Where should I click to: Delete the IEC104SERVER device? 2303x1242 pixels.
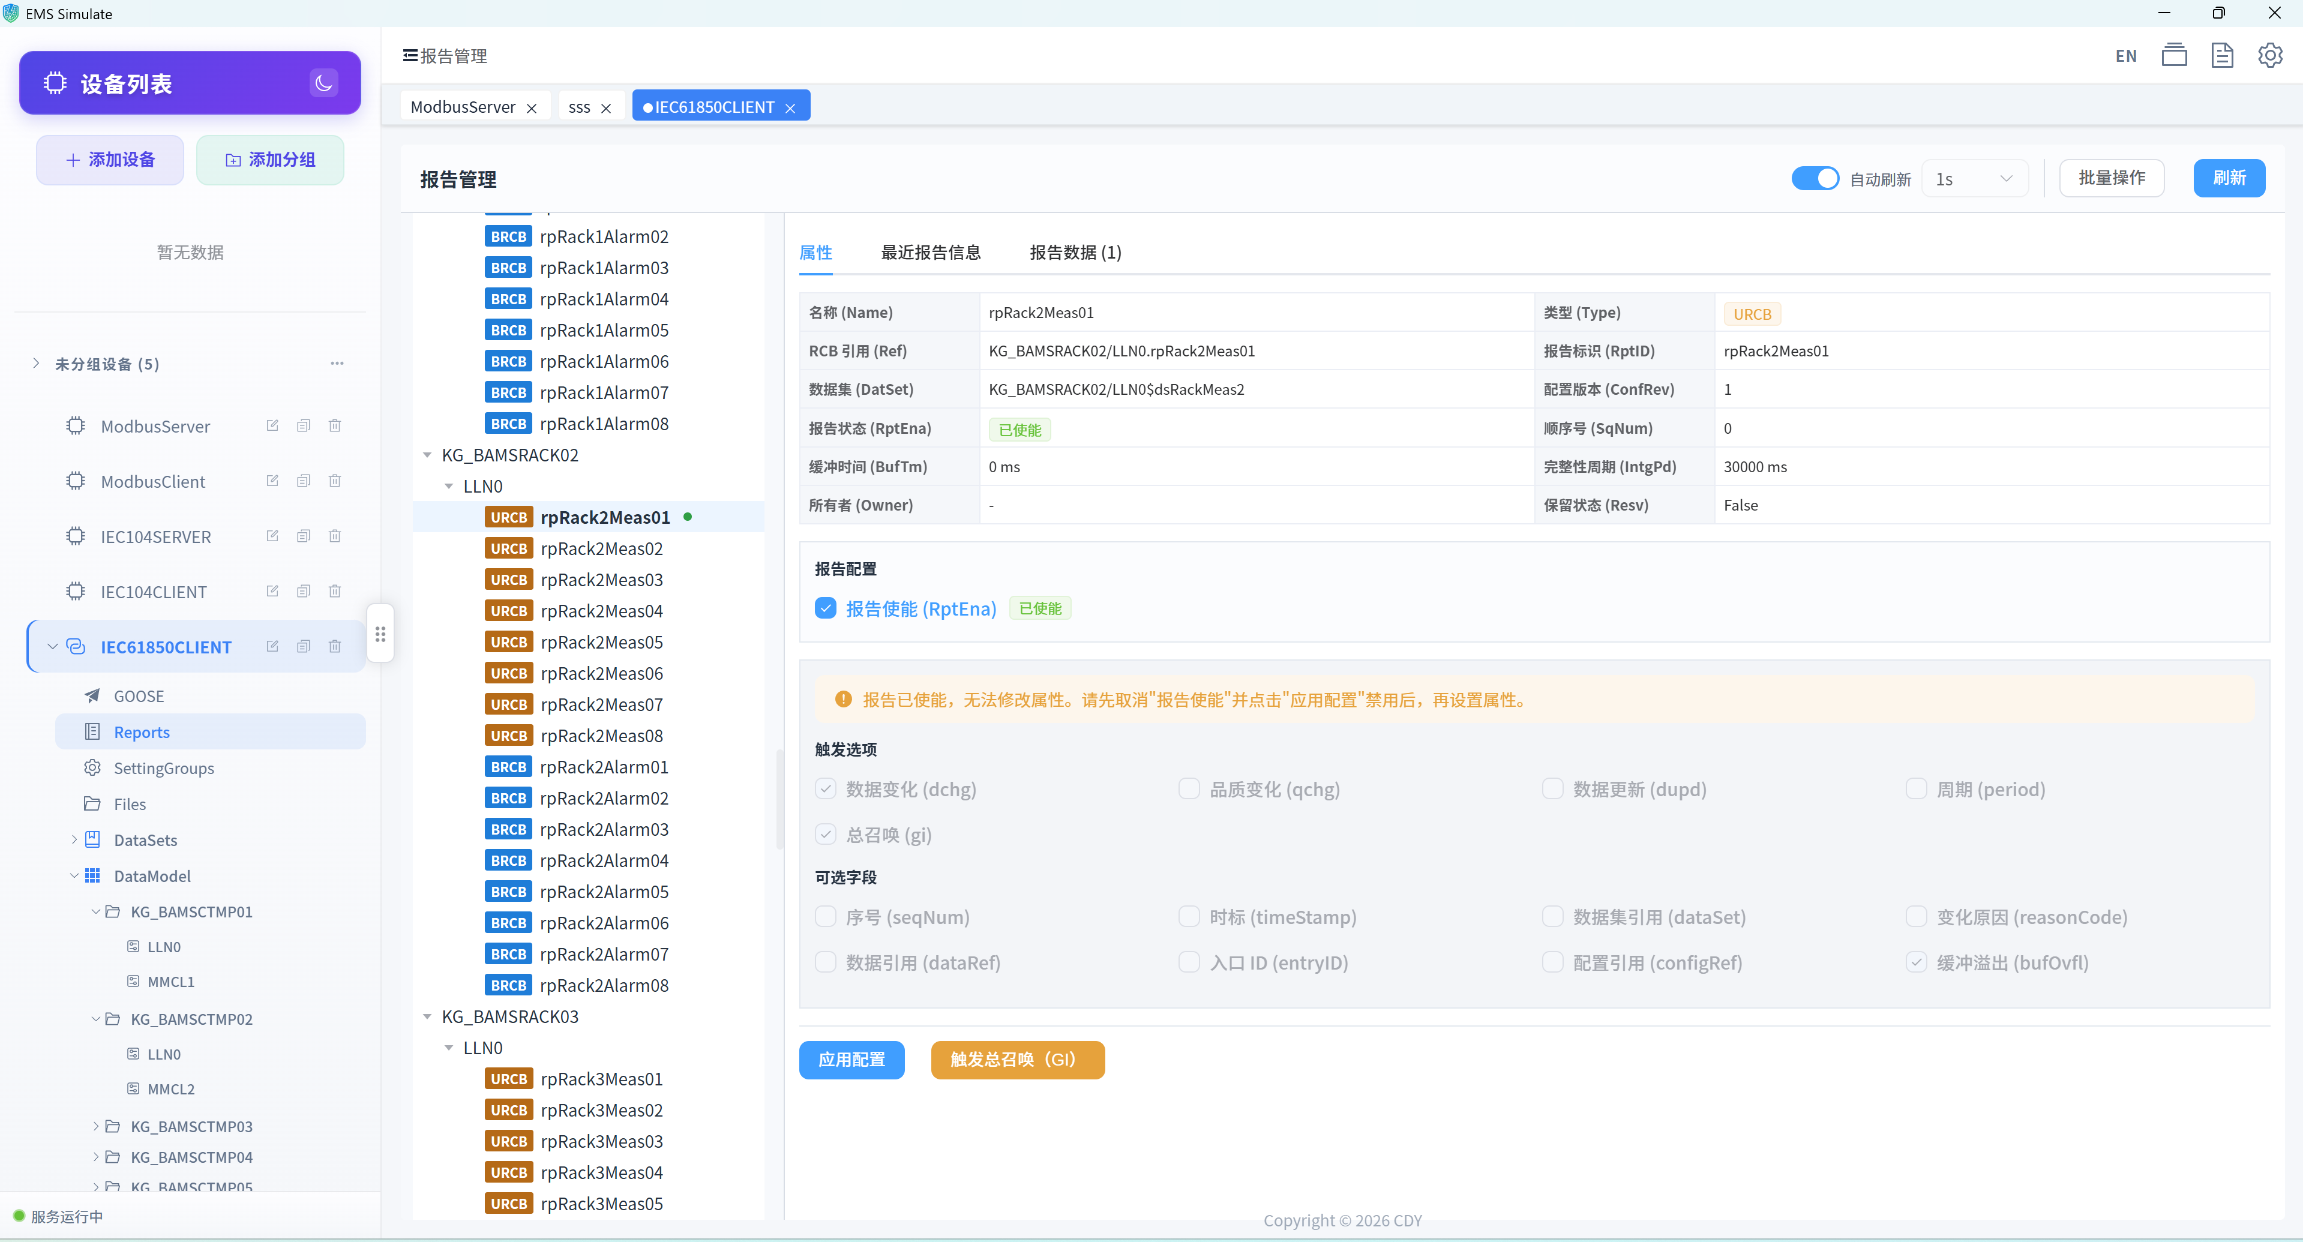pos(335,536)
